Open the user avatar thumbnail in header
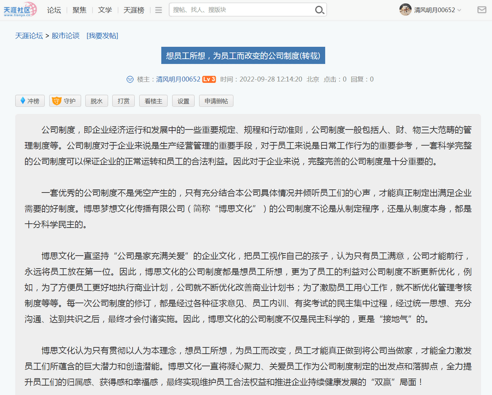The height and width of the screenshot is (395, 492). tap(405, 9)
